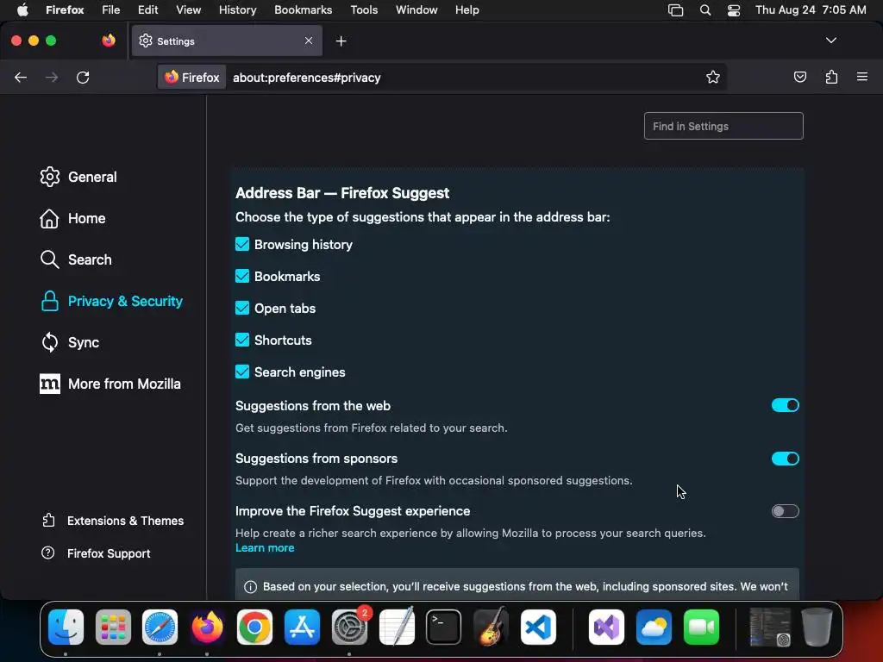This screenshot has height=662, width=883.
Task: Click the Find in Settings search field
Action: pos(723,126)
